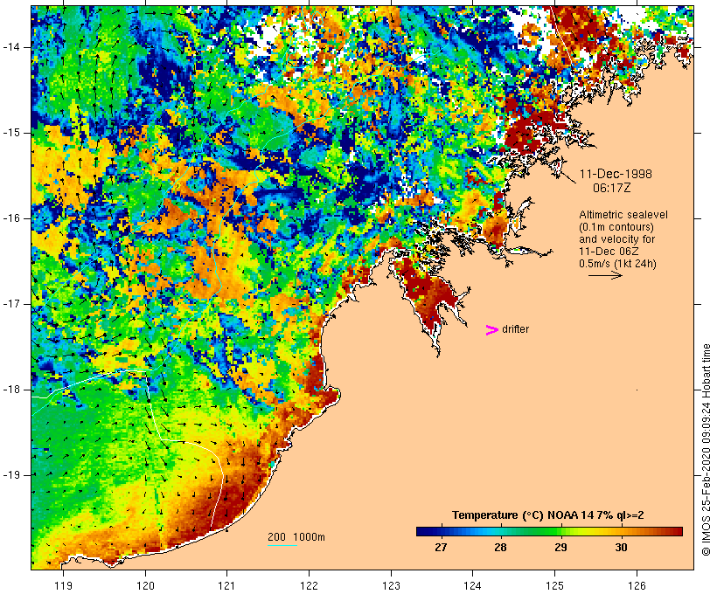Viewport: 717px width, 594px height.
Task: Click latitude axis label '-18'
Action: point(11,390)
